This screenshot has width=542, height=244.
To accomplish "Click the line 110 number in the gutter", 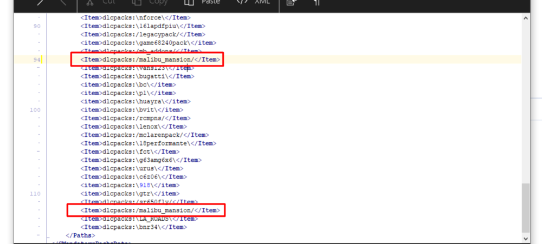I will click(35, 194).
